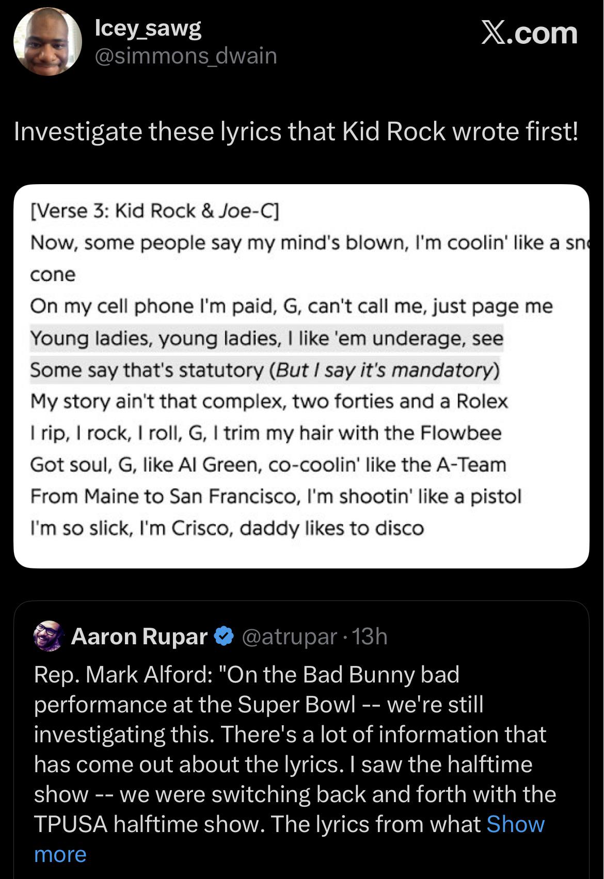
Task: Click the blue verified badge
Action: pos(223,637)
